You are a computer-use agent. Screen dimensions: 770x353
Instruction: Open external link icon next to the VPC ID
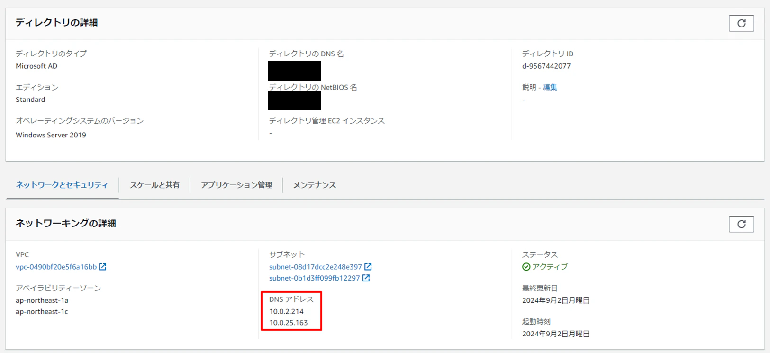coord(103,267)
